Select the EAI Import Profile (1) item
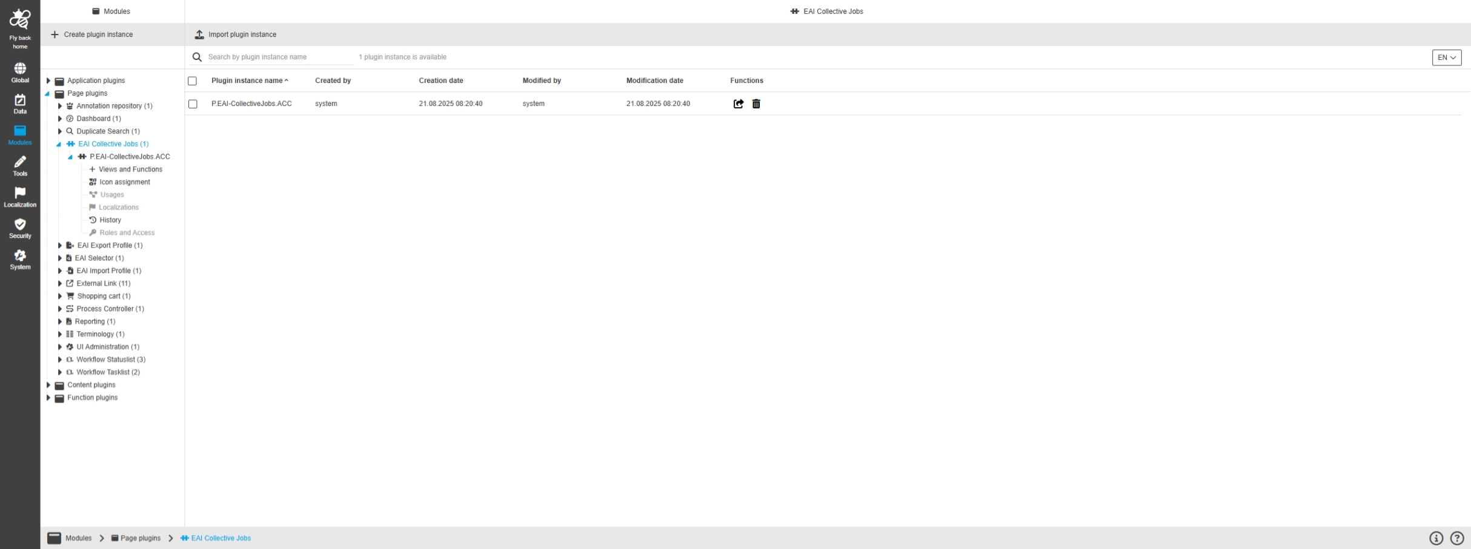1471x549 pixels. click(108, 271)
